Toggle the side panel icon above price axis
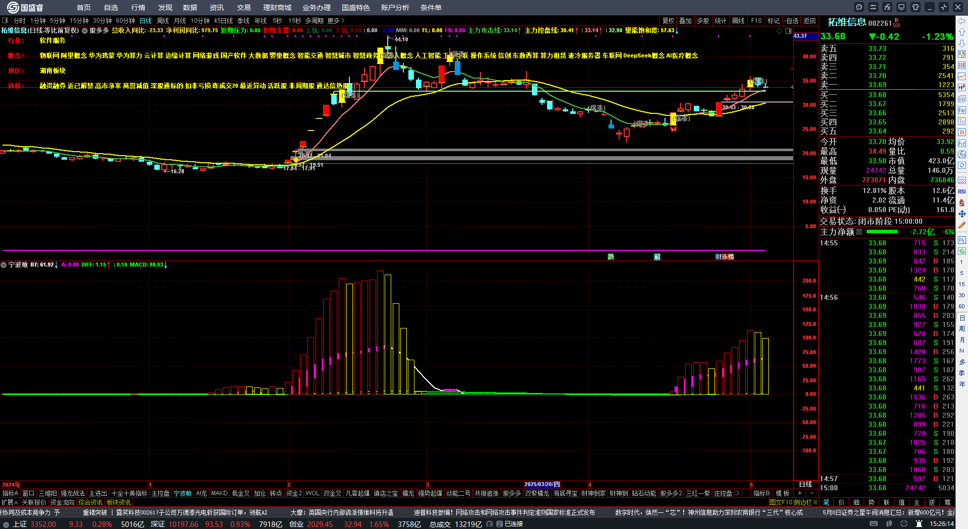 (788, 31)
